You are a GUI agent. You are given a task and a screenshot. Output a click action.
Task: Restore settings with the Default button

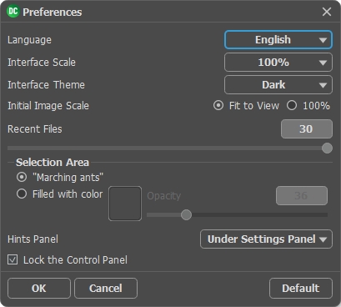coord(301,289)
